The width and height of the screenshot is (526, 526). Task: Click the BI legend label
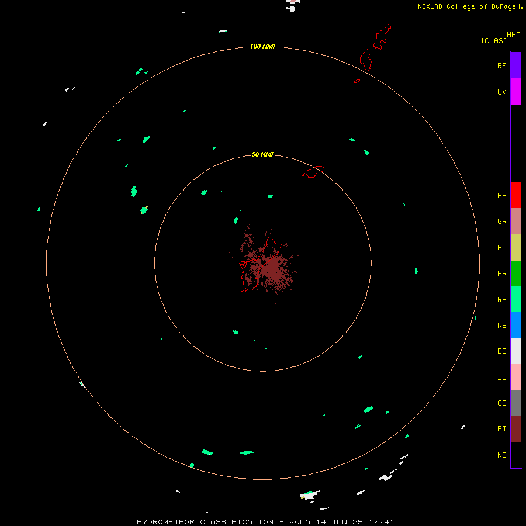[501, 429]
